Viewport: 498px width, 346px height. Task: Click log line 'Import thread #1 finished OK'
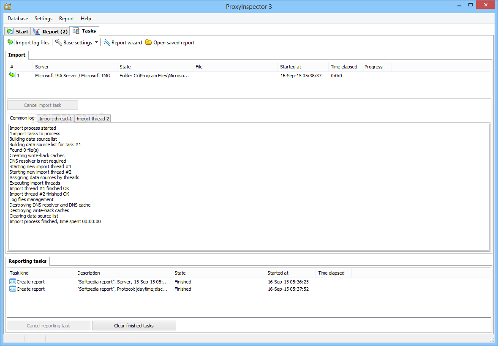[x=39, y=188]
